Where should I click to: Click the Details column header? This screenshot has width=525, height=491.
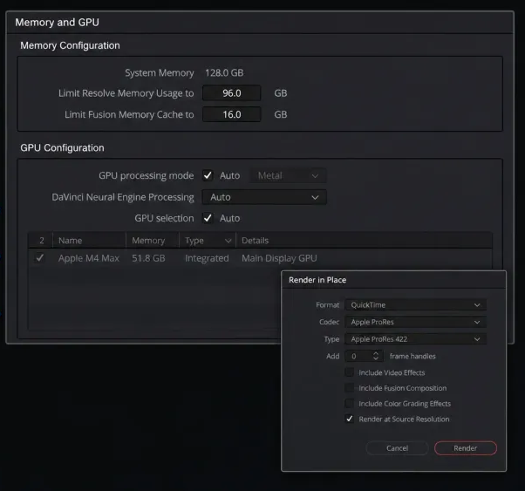pos(364,241)
